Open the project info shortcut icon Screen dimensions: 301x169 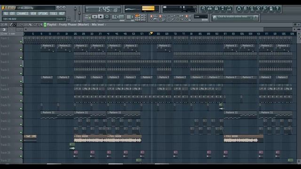tap(271, 8)
